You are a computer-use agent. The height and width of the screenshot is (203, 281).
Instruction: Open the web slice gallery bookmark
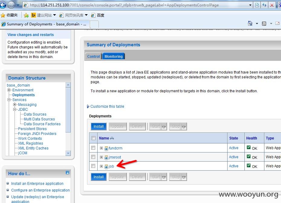71,15
